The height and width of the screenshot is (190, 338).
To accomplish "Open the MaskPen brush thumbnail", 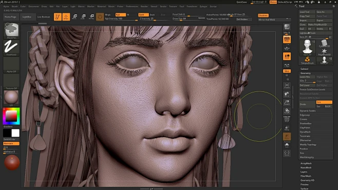I will tap(11, 31).
